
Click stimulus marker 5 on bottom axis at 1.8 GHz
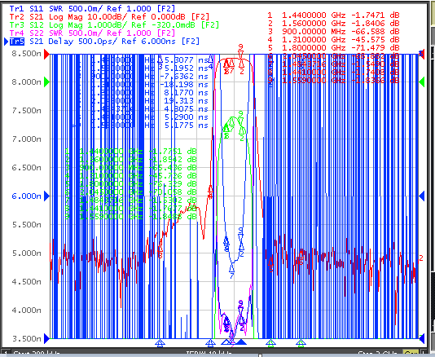(270, 342)
